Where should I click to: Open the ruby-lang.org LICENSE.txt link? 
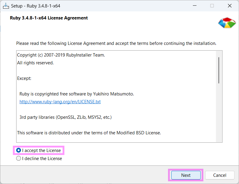pyautogui.click(x=60, y=102)
